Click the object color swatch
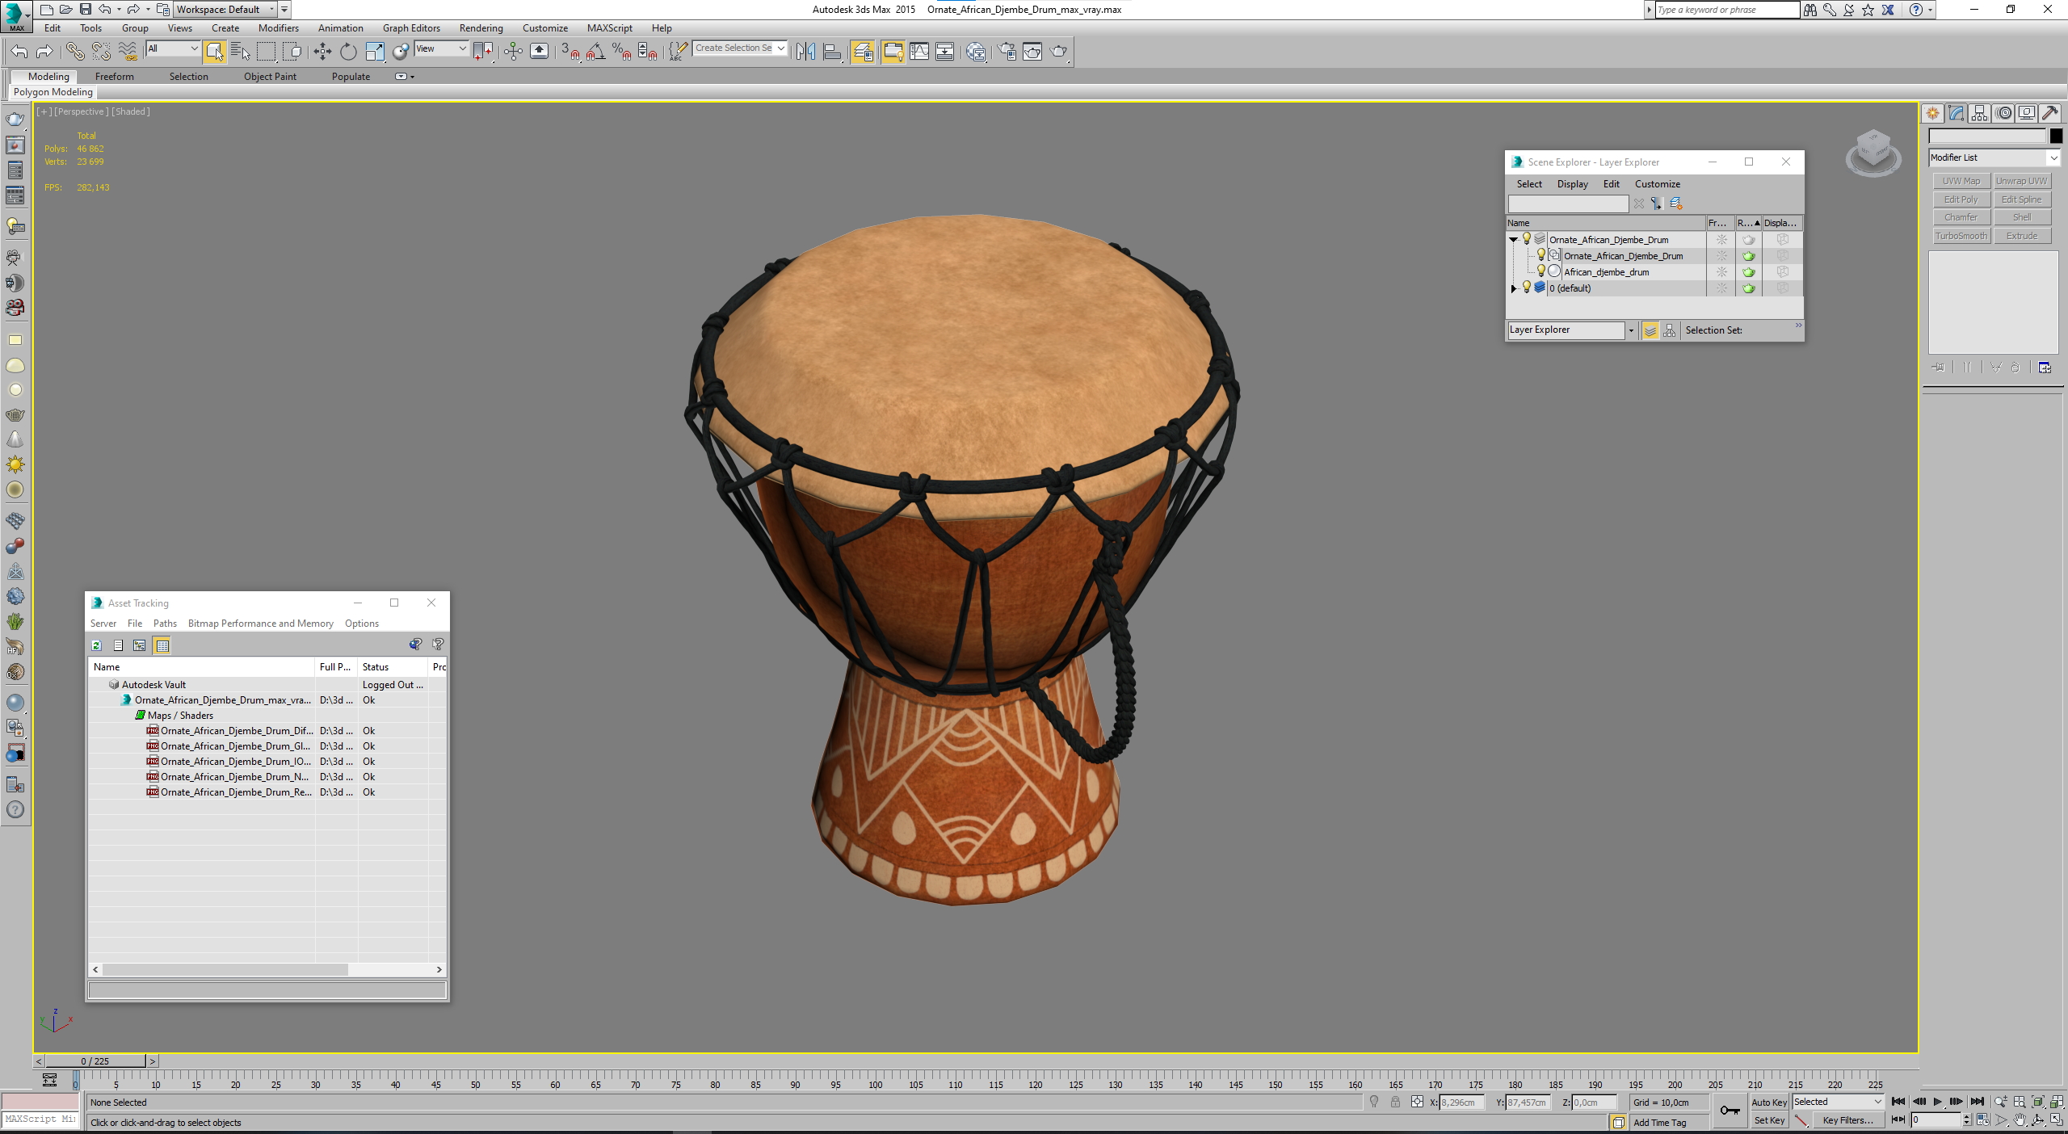Screen dimensions: 2068x1134 (2056, 136)
